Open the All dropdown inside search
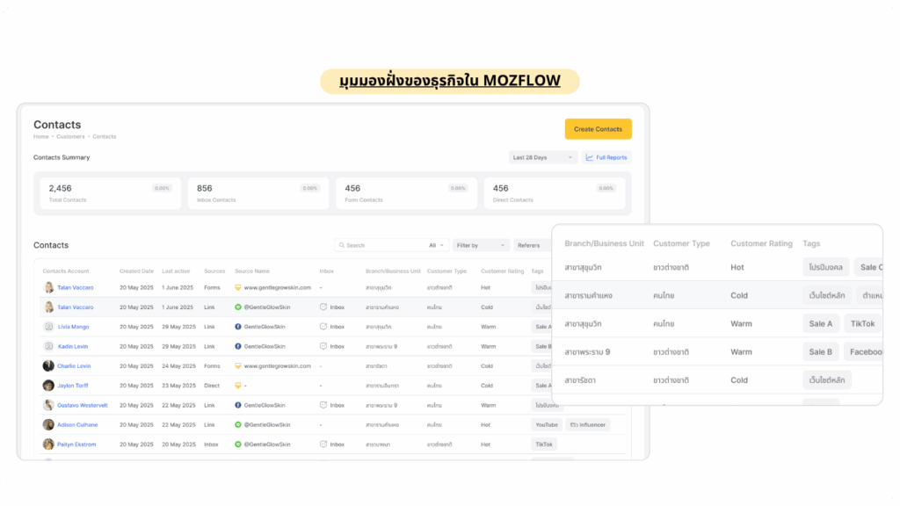 click(x=436, y=245)
